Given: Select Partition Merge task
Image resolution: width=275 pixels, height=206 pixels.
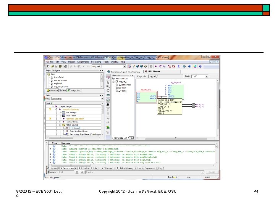Looking at the screenshot, I should (x=72, y=122).
